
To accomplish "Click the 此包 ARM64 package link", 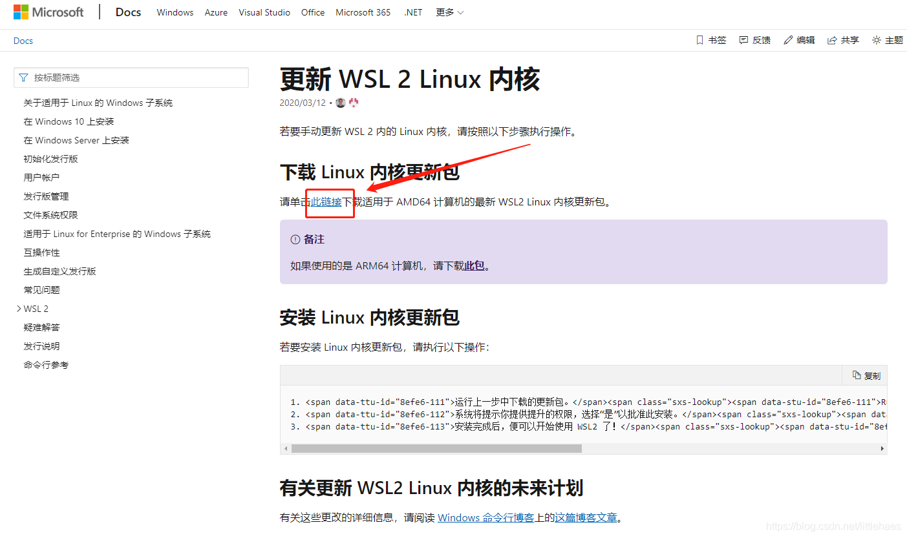I will point(475,265).
